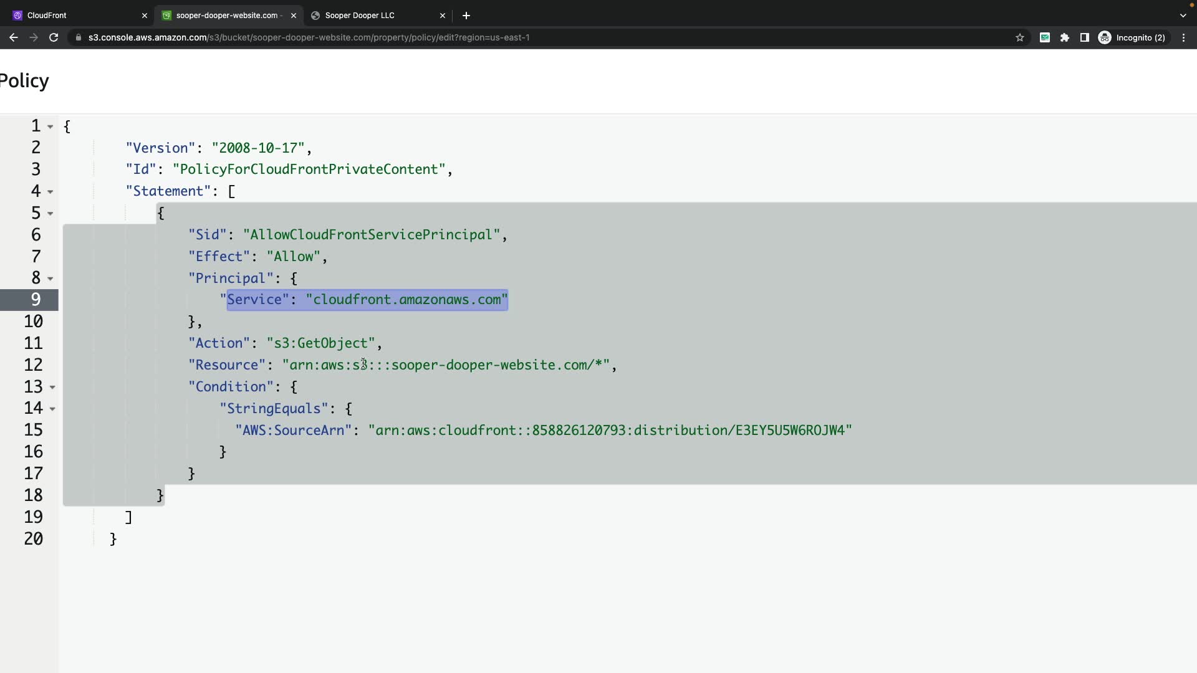Image resolution: width=1197 pixels, height=673 pixels.
Task: Open Chrome three-dot menu
Action: tap(1183, 37)
